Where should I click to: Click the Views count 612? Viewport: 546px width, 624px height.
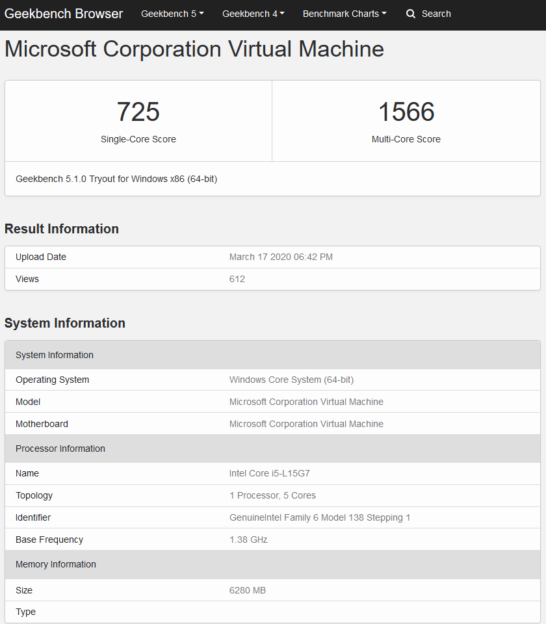pyautogui.click(x=237, y=279)
